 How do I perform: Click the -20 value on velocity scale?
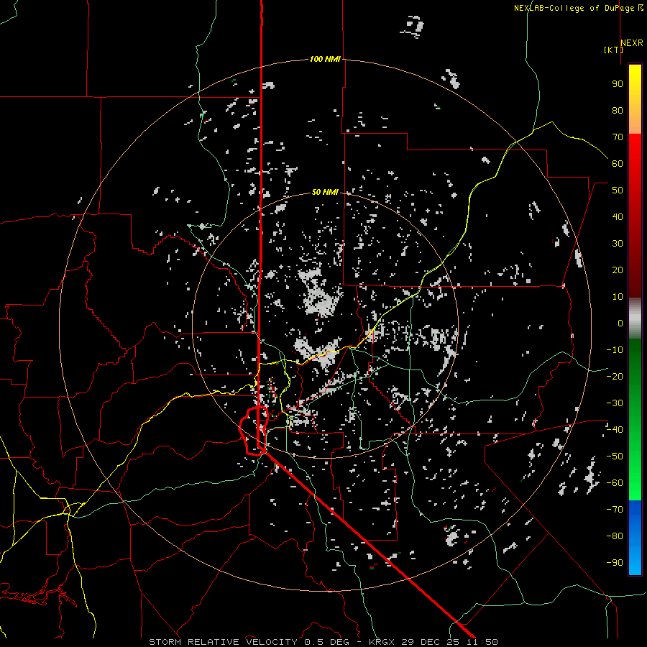(615, 377)
